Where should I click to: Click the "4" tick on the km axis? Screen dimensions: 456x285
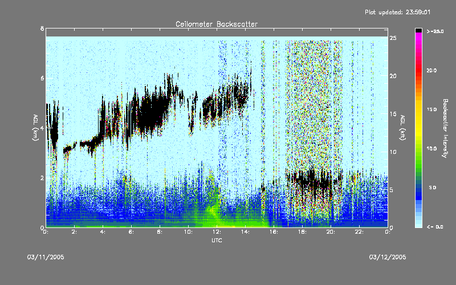pos(42,128)
